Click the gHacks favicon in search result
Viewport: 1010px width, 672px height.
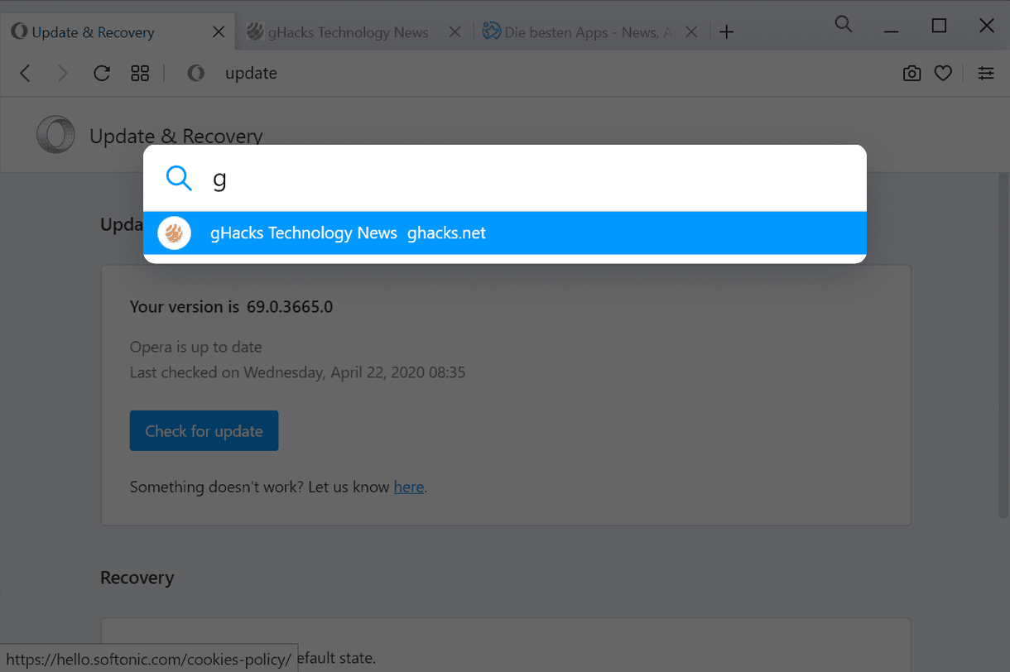tap(175, 233)
